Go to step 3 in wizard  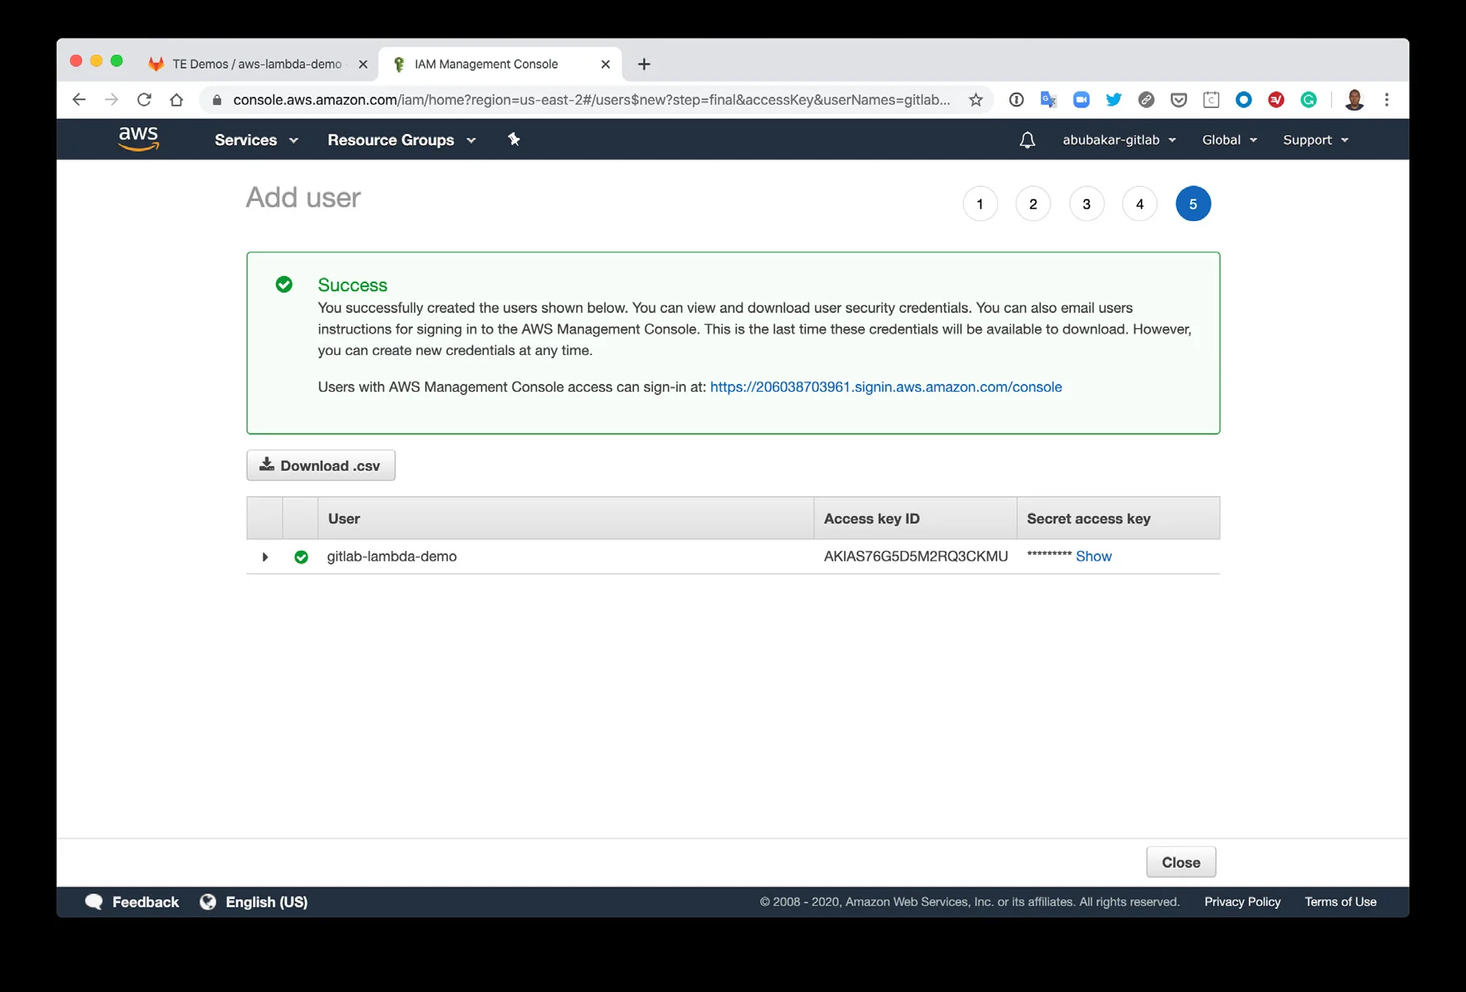1086,204
